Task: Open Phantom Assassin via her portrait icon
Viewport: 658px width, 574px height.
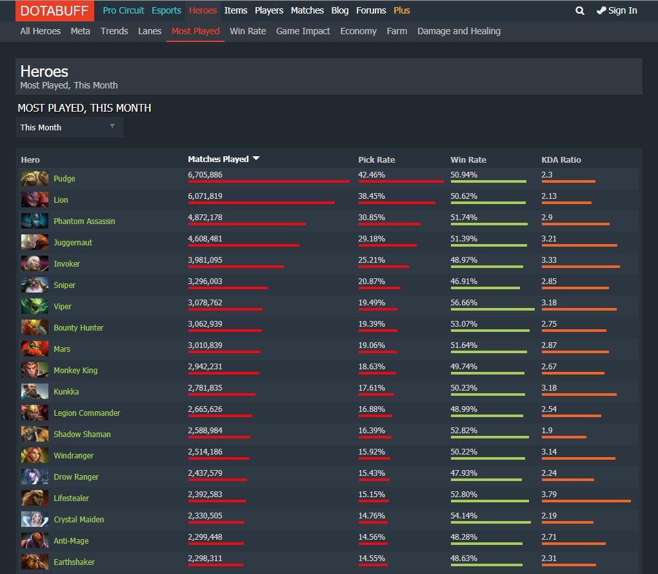Action: pyautogui.click(x=34, y=220)
